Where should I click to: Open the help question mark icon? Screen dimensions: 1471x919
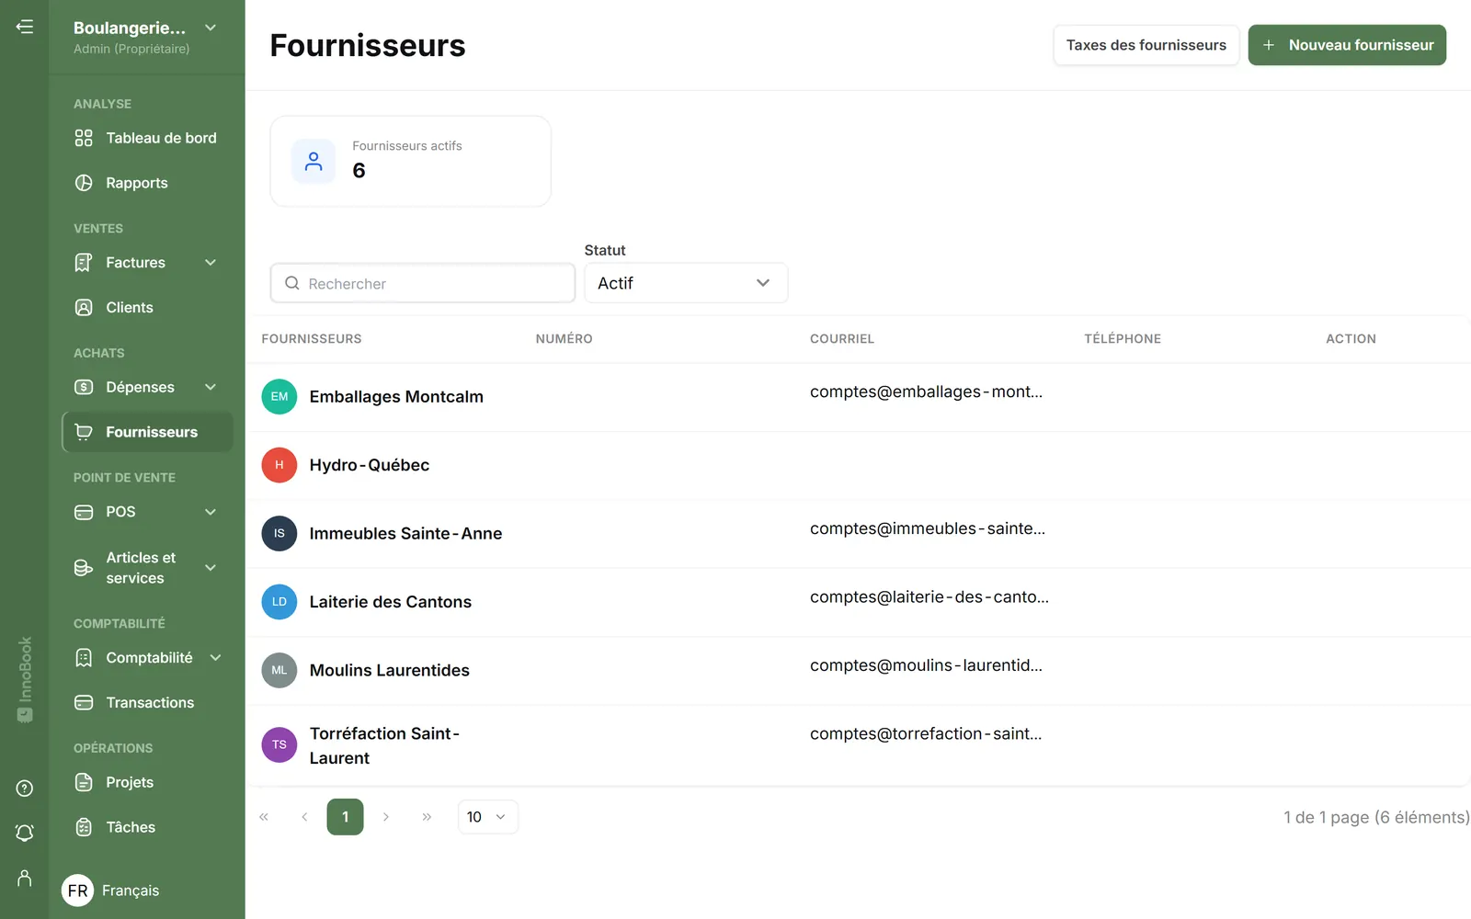tap(25, 789)
